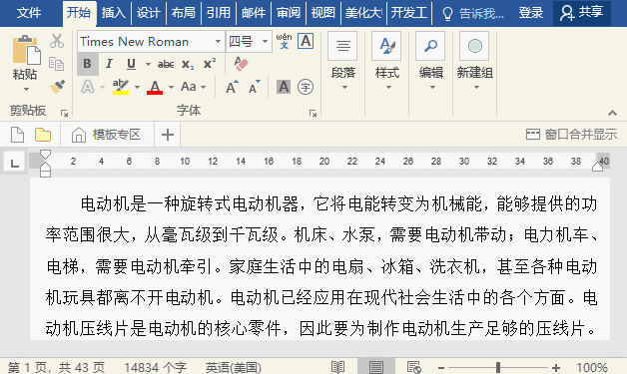Open the font size 四号 dropdown

265,41
